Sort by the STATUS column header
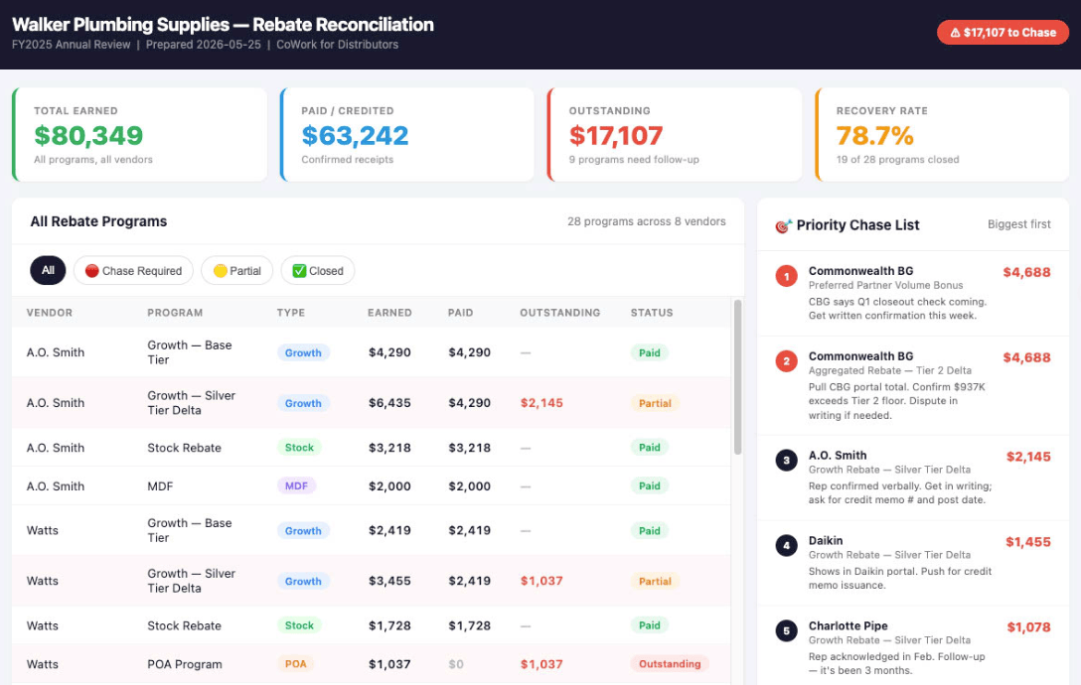The image size is (1081, 685). click(652, 313)
